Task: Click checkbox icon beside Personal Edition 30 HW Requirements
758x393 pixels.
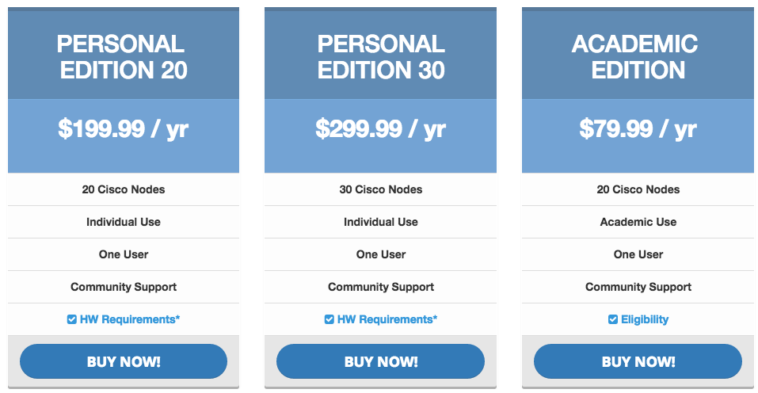Action: pyautogui.click(x=329, y=320)
